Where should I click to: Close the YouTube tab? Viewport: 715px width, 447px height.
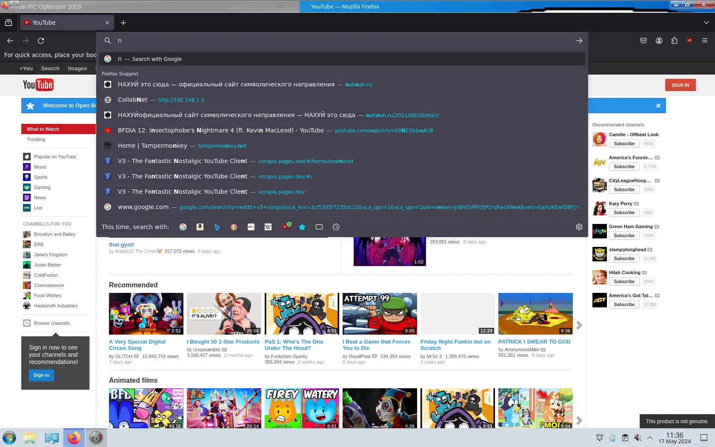pyautogui.click(x=107, y=23)
